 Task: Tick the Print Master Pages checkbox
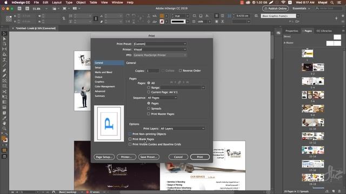point(149,114)
